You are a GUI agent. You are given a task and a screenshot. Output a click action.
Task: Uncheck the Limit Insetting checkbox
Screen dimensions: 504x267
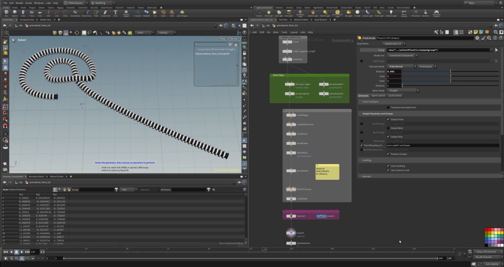click(x=388, y=166)
